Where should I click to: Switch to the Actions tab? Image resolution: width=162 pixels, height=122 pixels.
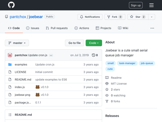[82, 28]
